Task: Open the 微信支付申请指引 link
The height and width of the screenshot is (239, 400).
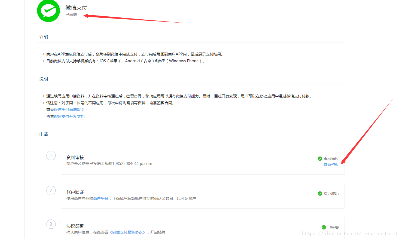Action: pyautogui.click(x=69, y=110)
